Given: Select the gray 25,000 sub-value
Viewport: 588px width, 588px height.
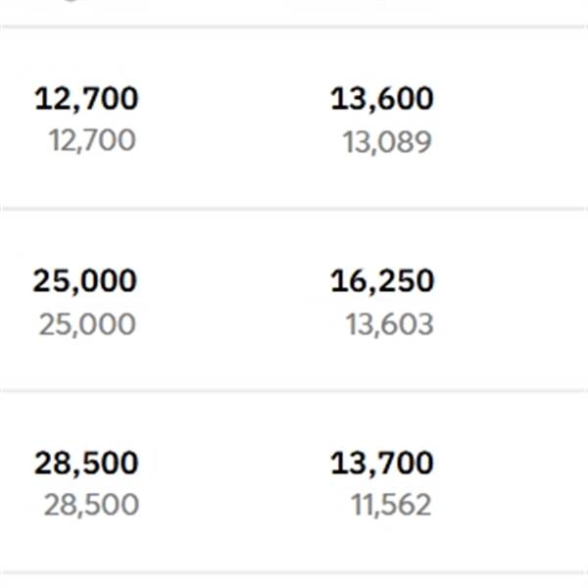Looking at the screenshot, I should click(x=87, y=324).
